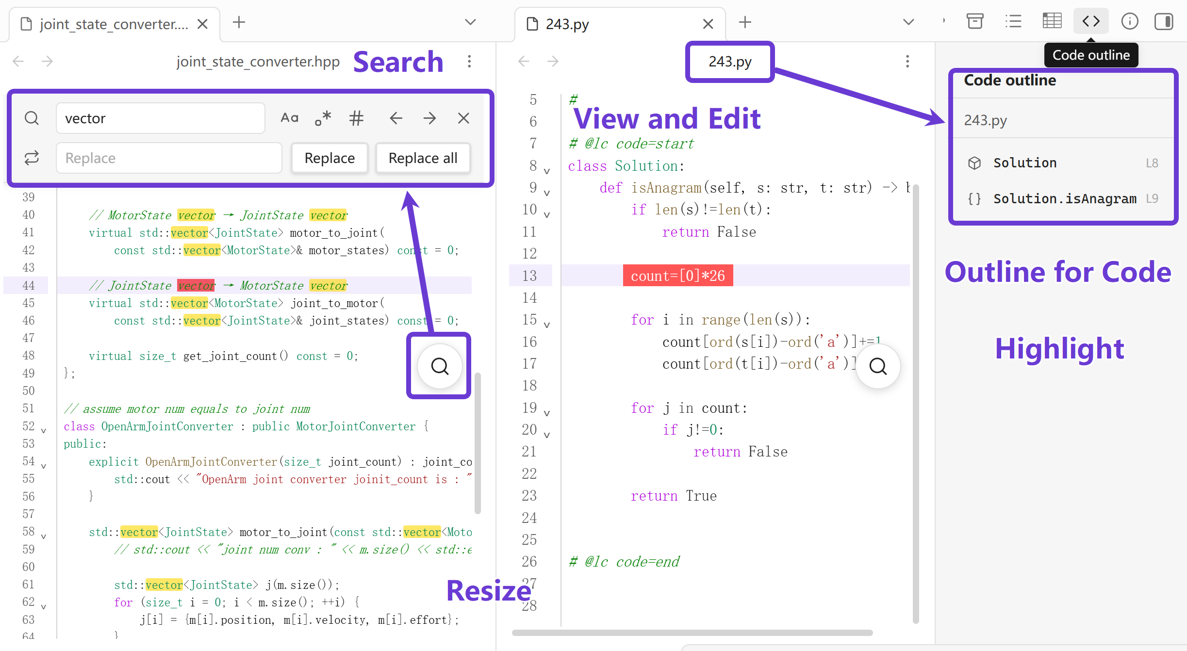Collapse the for loop at line 15
Viewport: 1187px width, 651px height.
[x=547, y=325]
